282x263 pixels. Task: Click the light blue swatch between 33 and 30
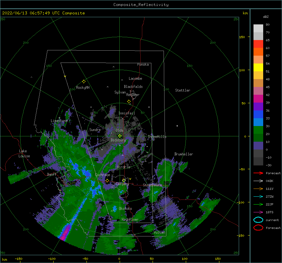[258, 122]
